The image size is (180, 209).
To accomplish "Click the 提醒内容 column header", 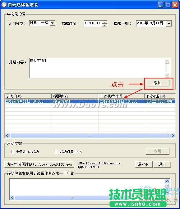I will [75, 96].
